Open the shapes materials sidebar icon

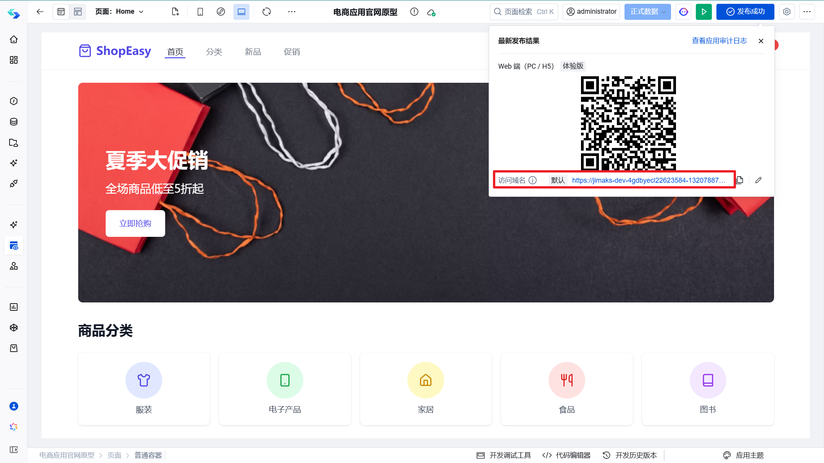coord(14,266)
